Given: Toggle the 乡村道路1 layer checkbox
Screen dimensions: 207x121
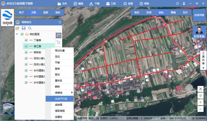Looking at the screenshot, I should click(x=26, y=70).
